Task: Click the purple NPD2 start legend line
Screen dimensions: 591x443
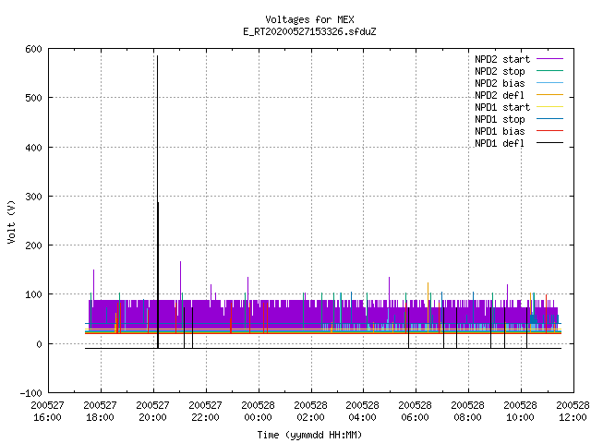Action: click(x=550, y=59)
